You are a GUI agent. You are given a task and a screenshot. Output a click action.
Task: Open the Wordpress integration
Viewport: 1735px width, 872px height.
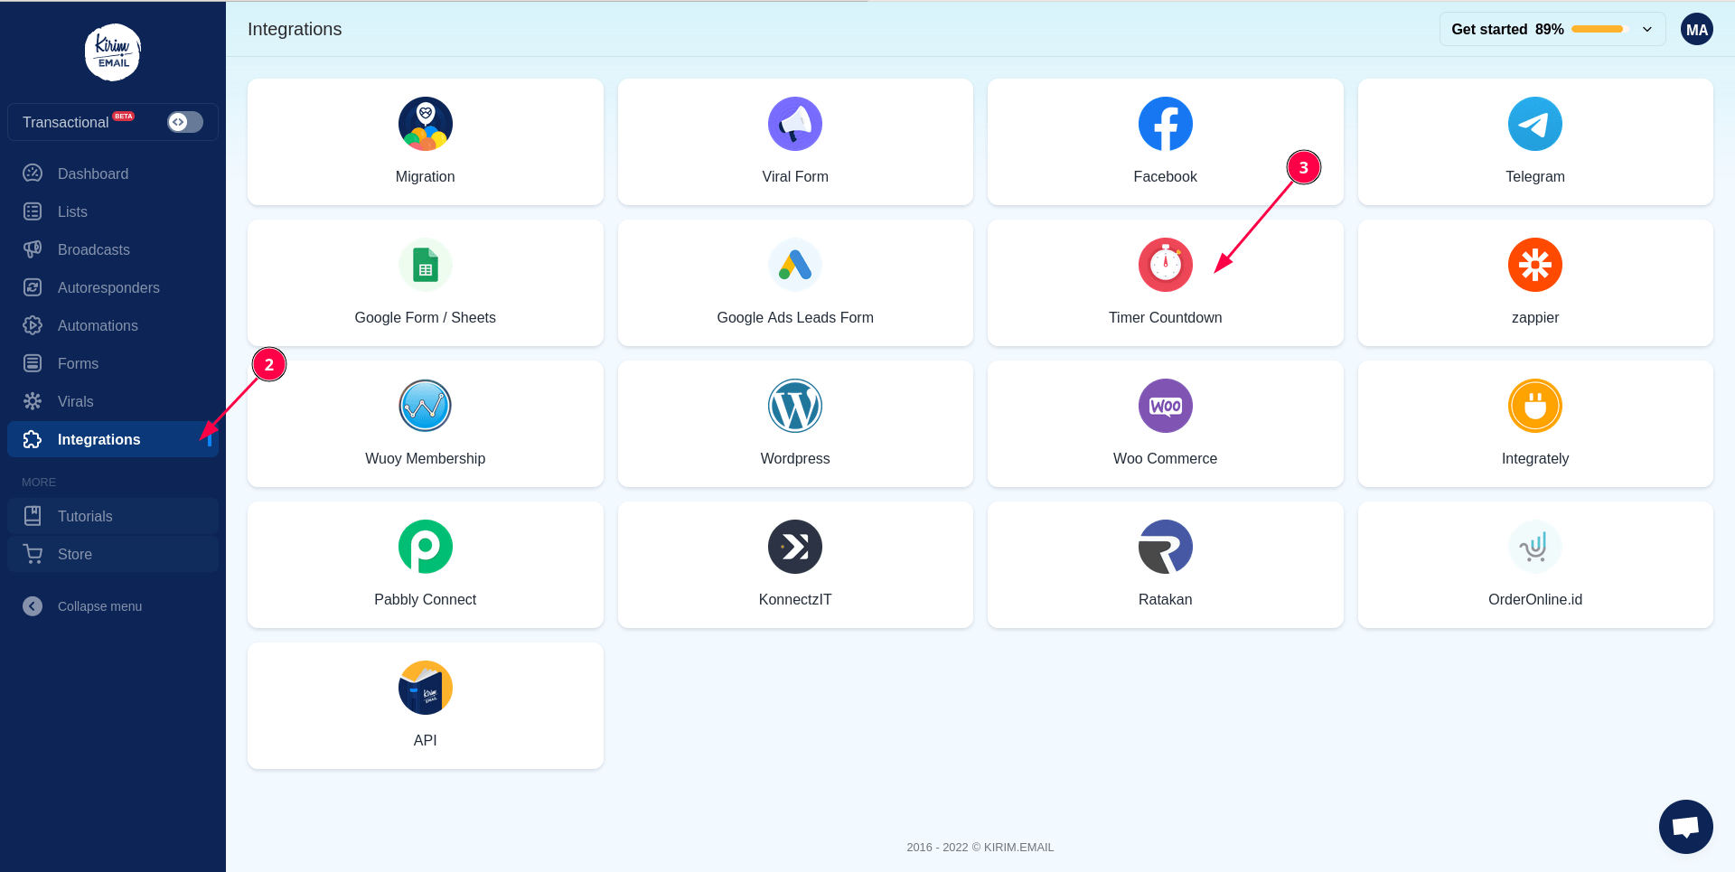(x=795, y=424)
